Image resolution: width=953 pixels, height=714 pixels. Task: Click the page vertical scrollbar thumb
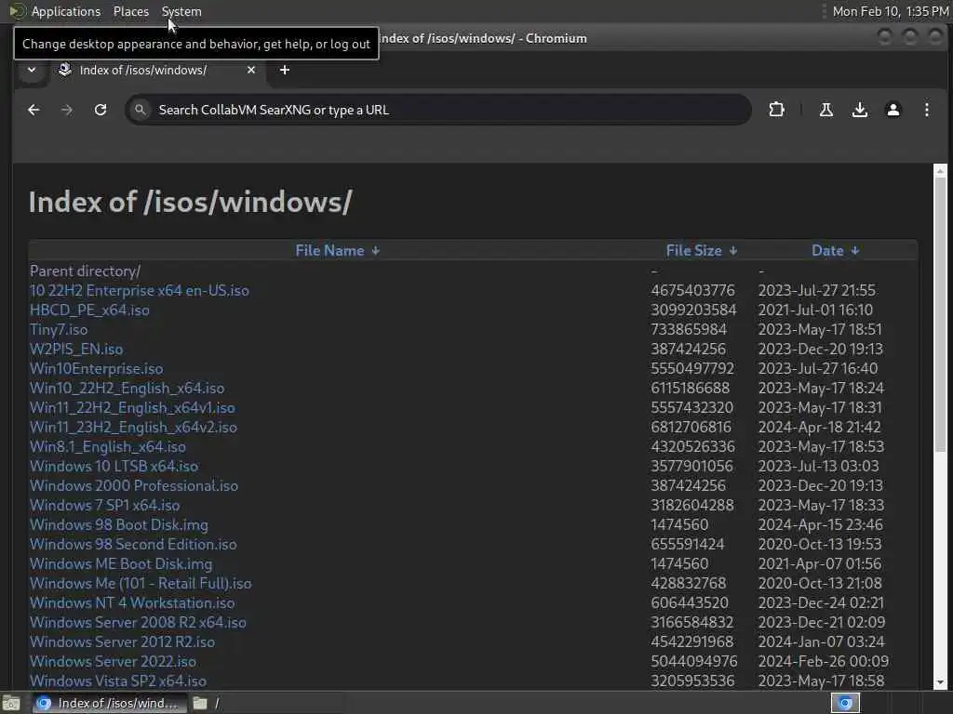click(x=940, y=314)
